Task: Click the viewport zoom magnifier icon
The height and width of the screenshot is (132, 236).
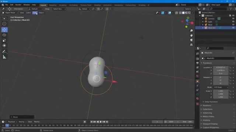Action: click(x=191, y=31)
